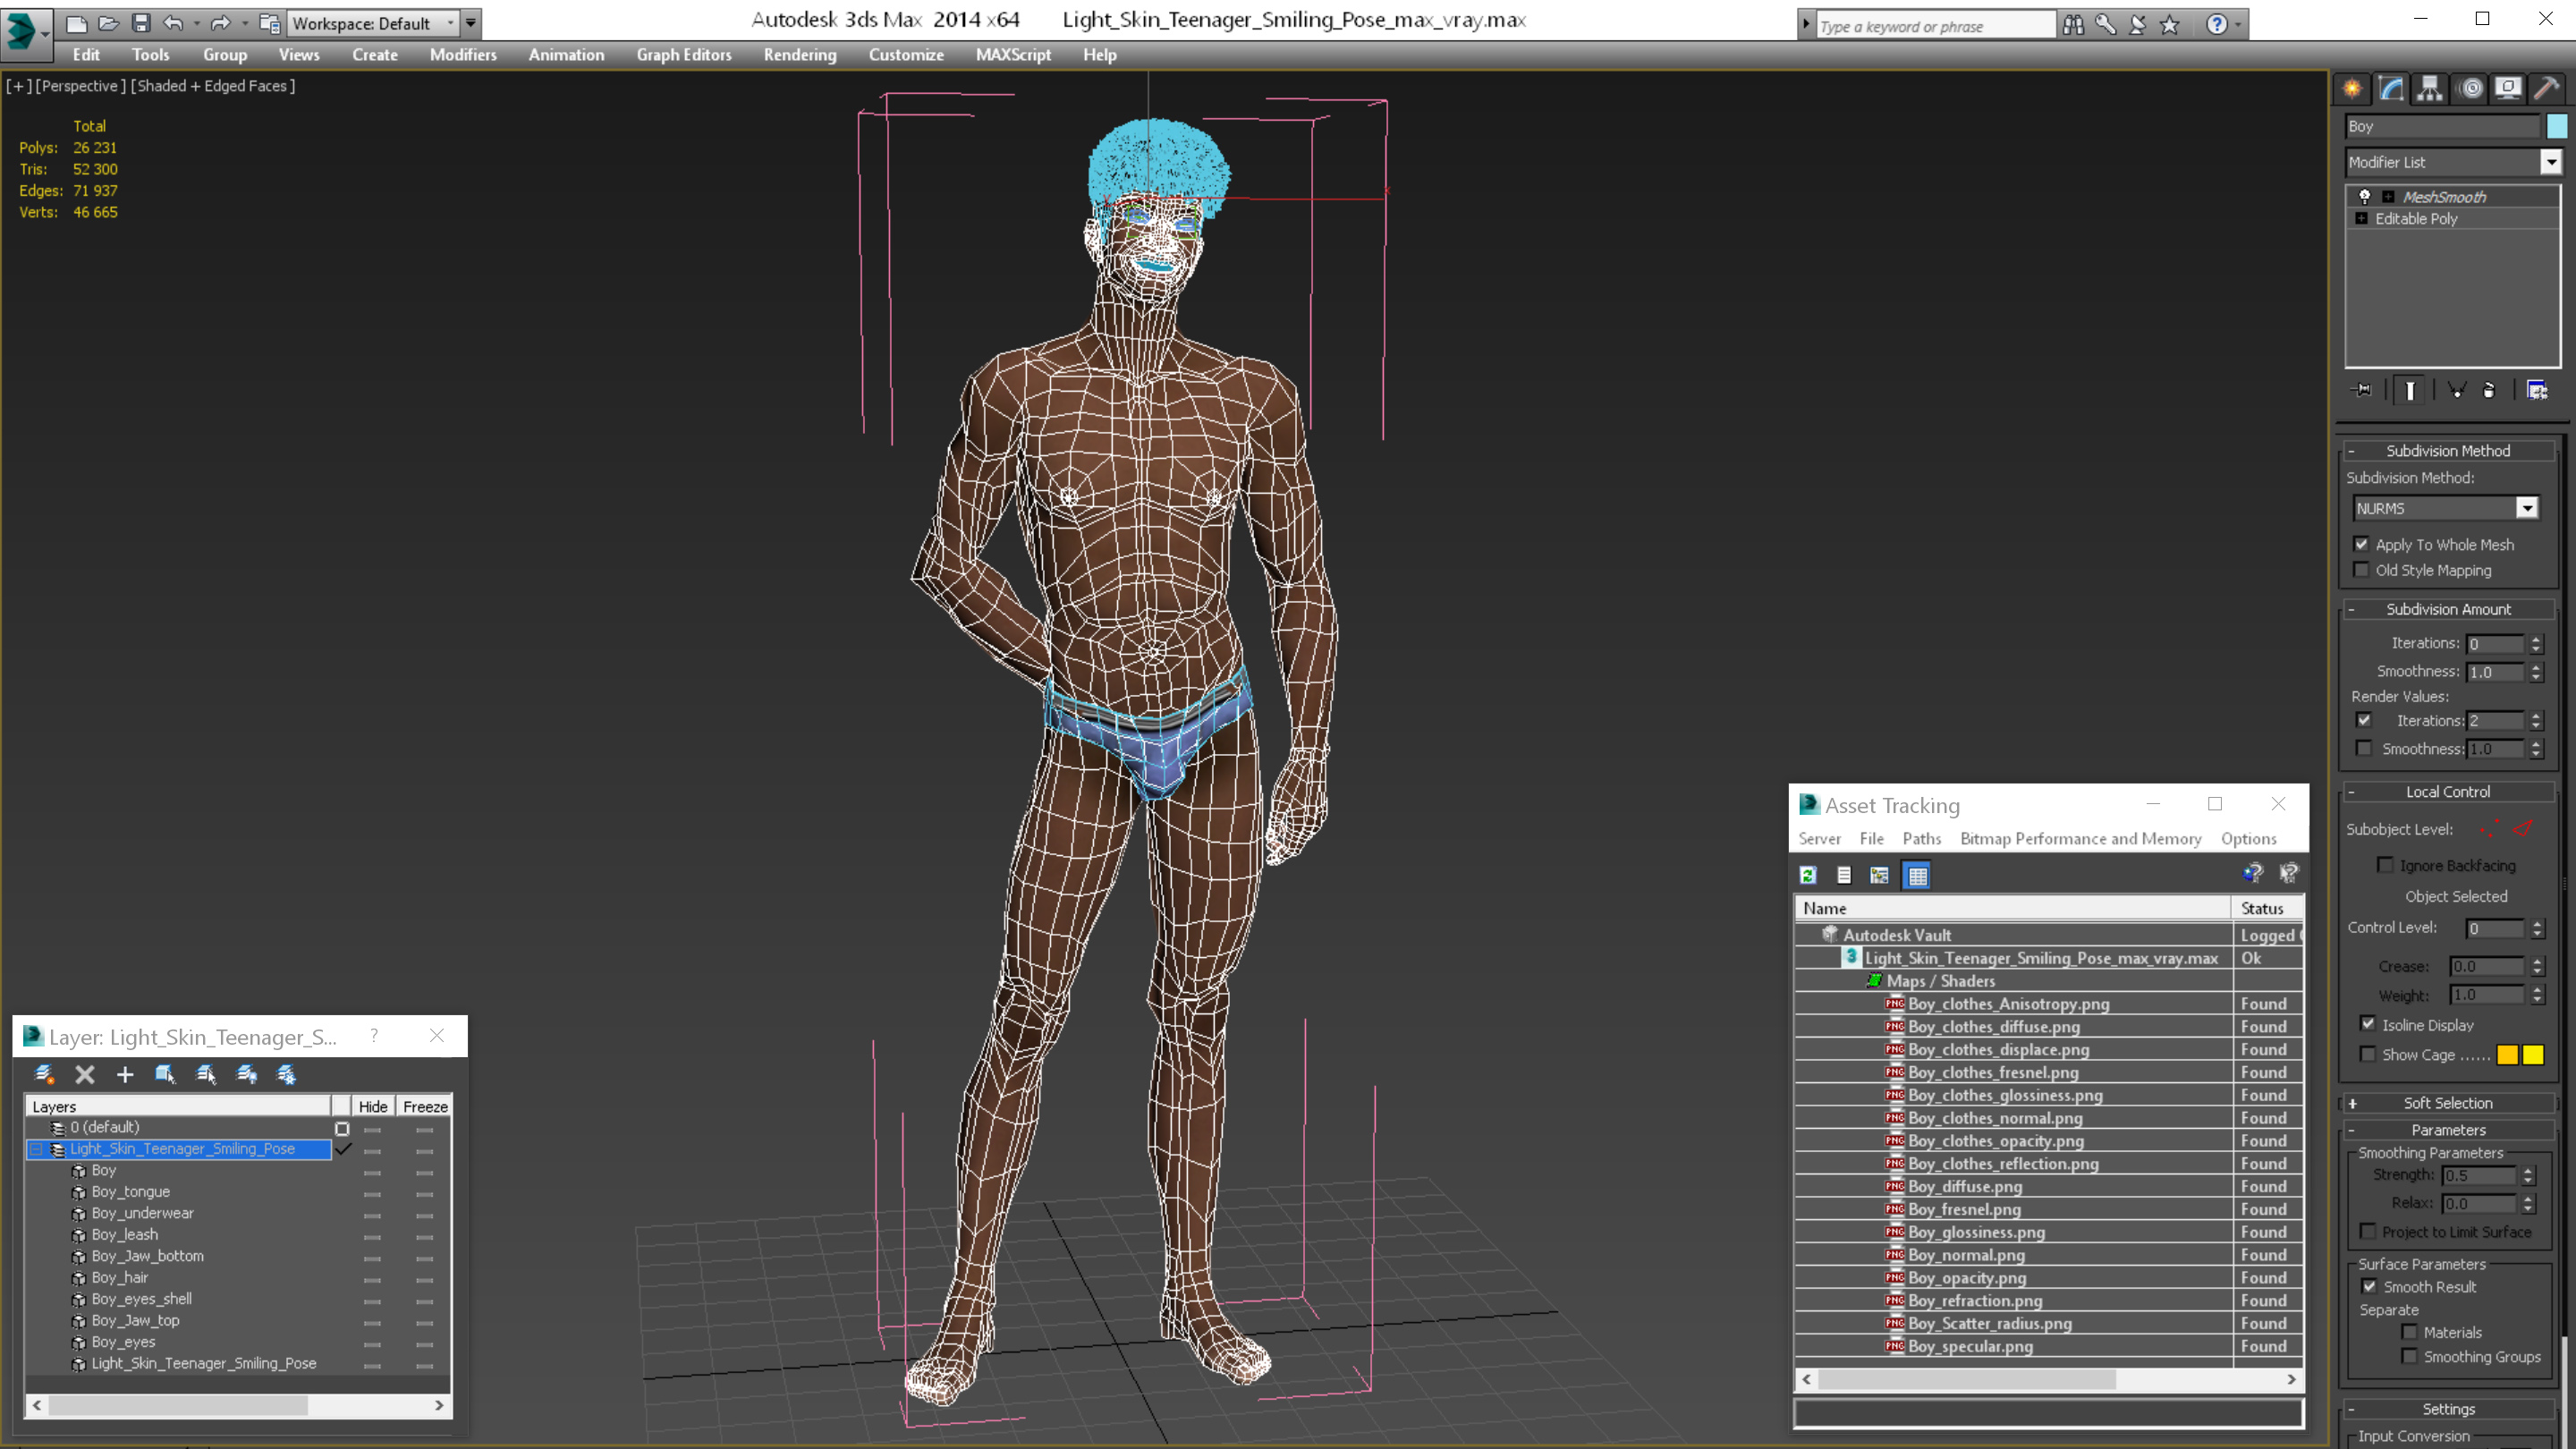2576x1449 pixels.
Task: Toggle Render Values Iterations checkbox
Action: tap(2364, 720)
